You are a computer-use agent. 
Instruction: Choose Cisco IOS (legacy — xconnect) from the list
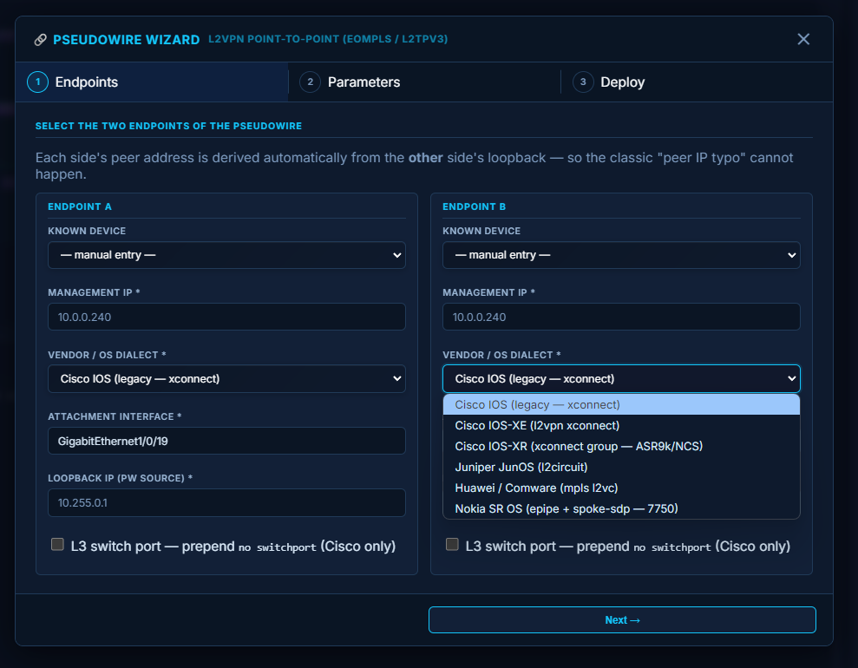pos(621,405)
